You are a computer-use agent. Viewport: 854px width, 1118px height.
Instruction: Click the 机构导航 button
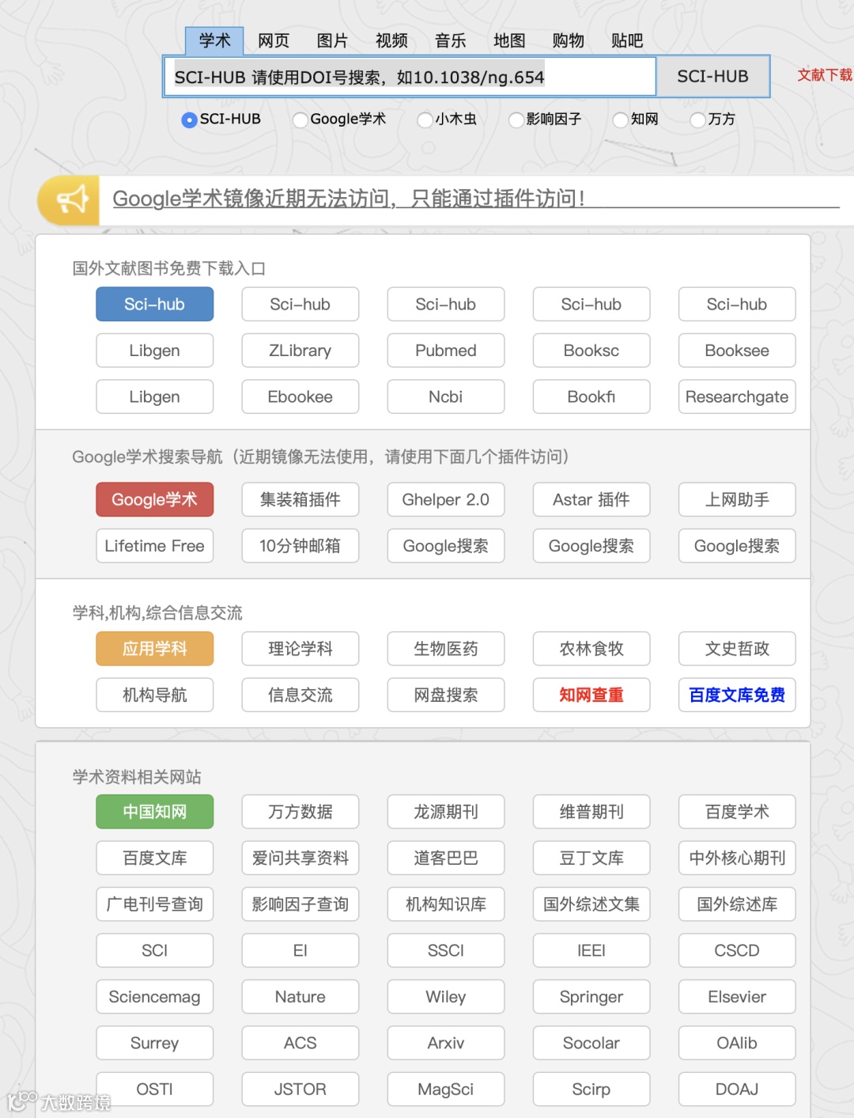point(155,695)
